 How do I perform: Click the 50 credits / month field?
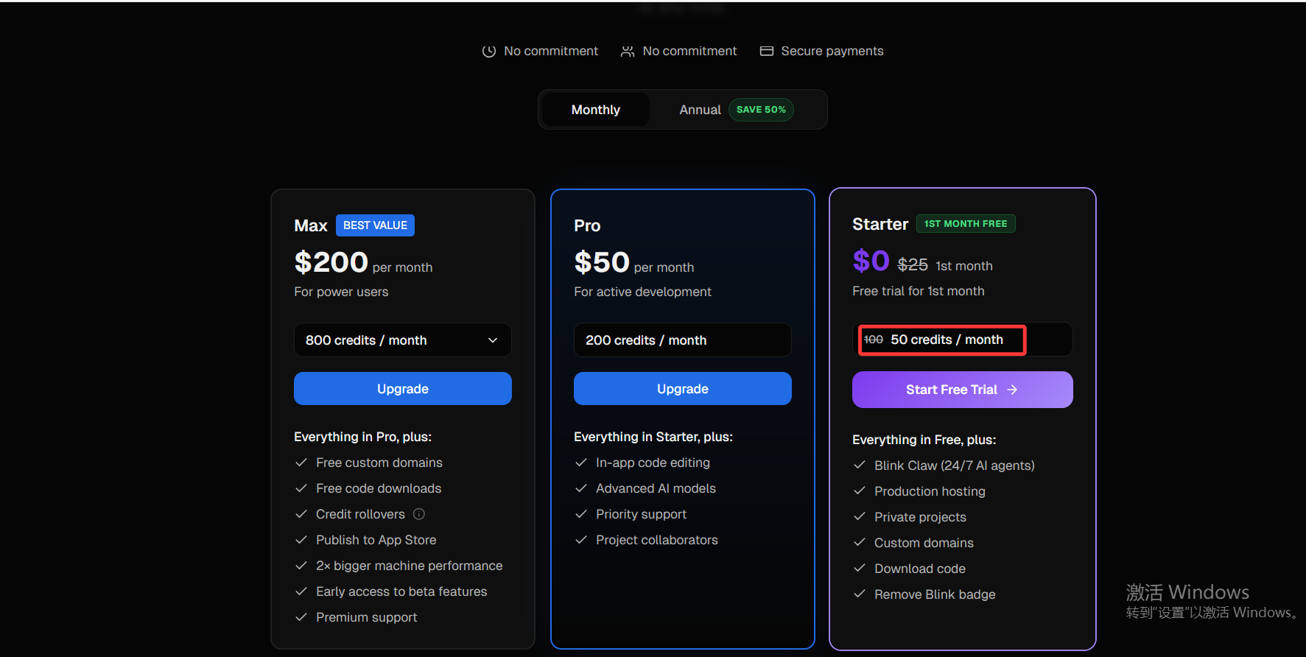(962, 340)
